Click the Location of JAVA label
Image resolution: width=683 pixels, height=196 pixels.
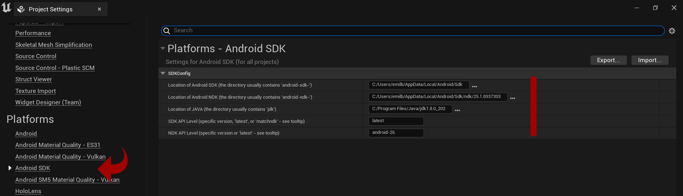point(222,109)
